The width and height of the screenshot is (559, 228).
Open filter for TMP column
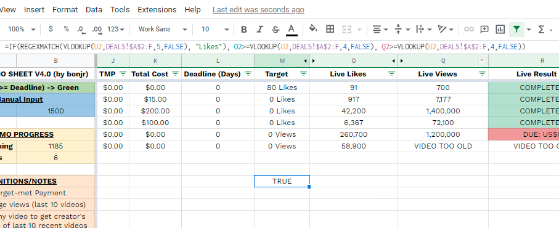(x=123, y=74)
